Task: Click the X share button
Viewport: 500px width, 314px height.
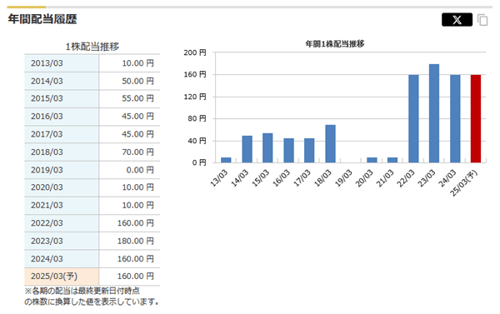Action: [x=457, y=20]
